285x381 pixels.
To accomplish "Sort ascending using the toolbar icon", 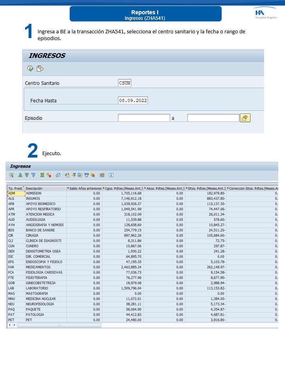I will point(21,175).
